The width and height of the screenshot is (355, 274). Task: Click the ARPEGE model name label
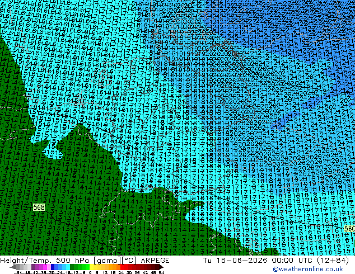point(155,261)
